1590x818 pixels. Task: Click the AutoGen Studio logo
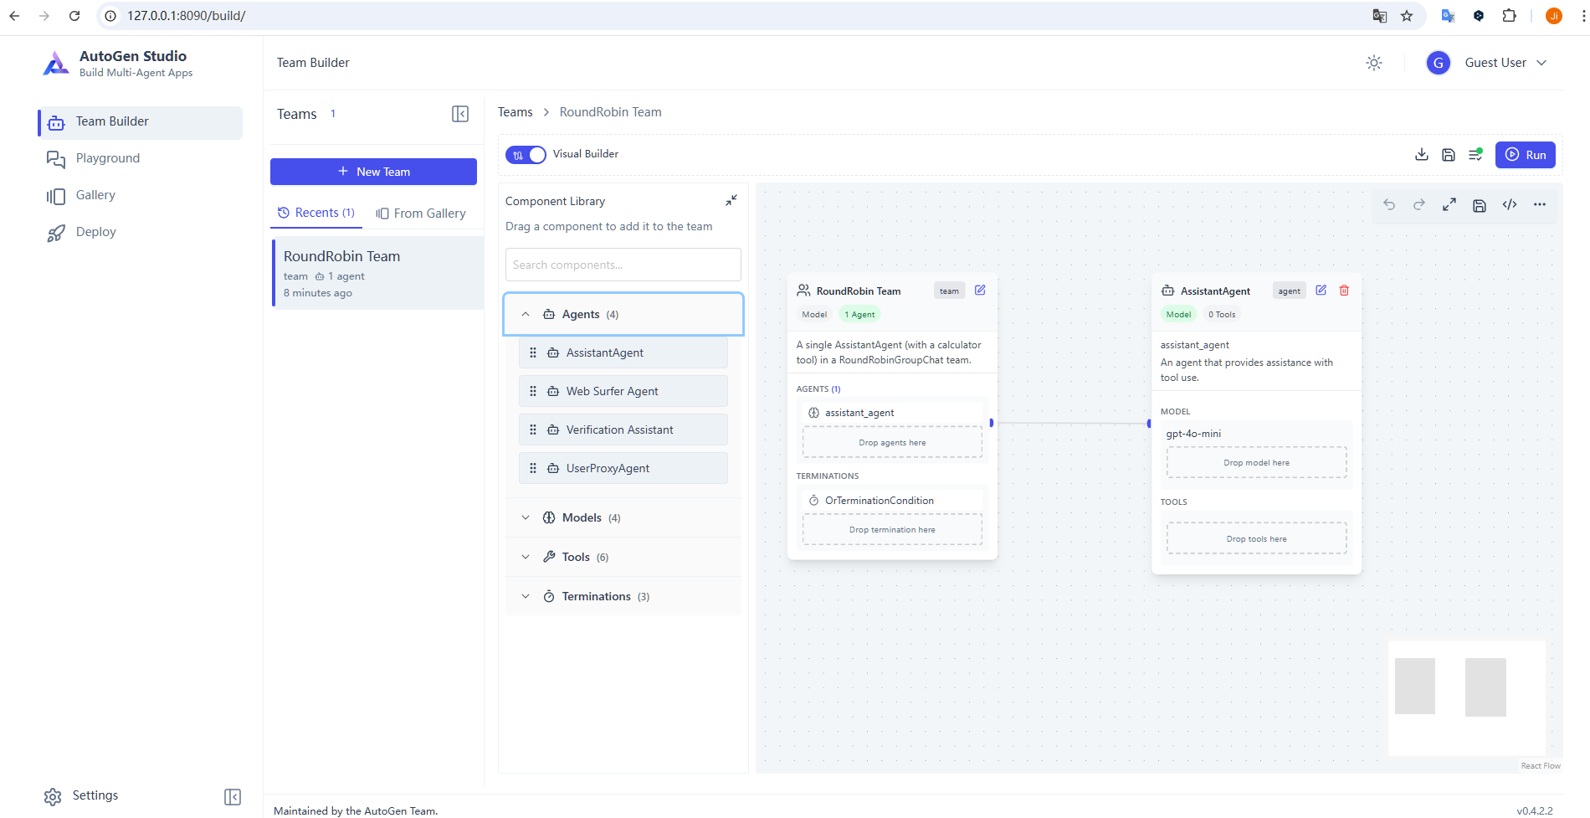click(x=56, y=64)
